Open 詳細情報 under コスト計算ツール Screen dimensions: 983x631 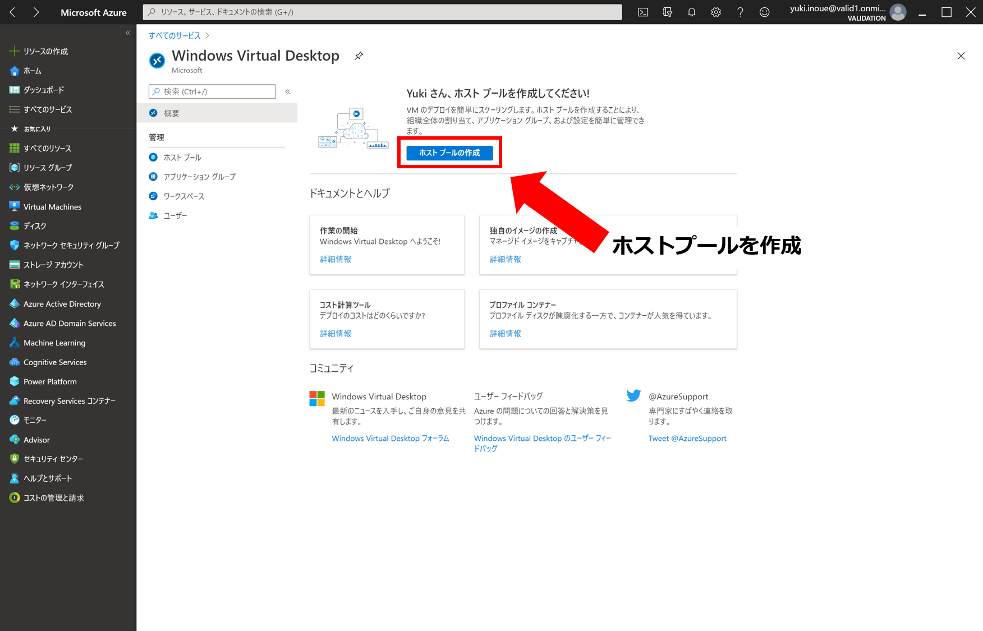[336, 333]
